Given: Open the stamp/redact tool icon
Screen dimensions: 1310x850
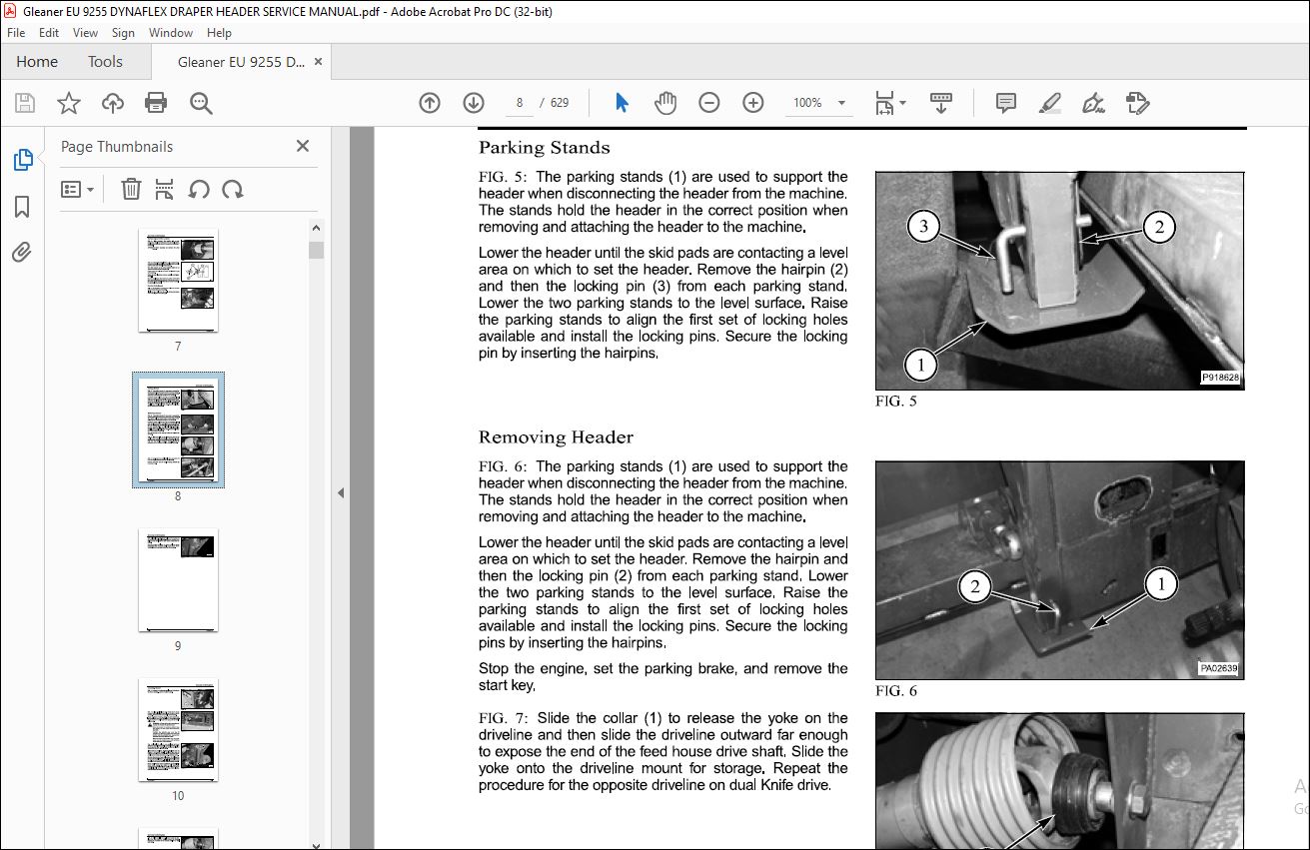Looking at the screenshot, I should [1137, 103].
